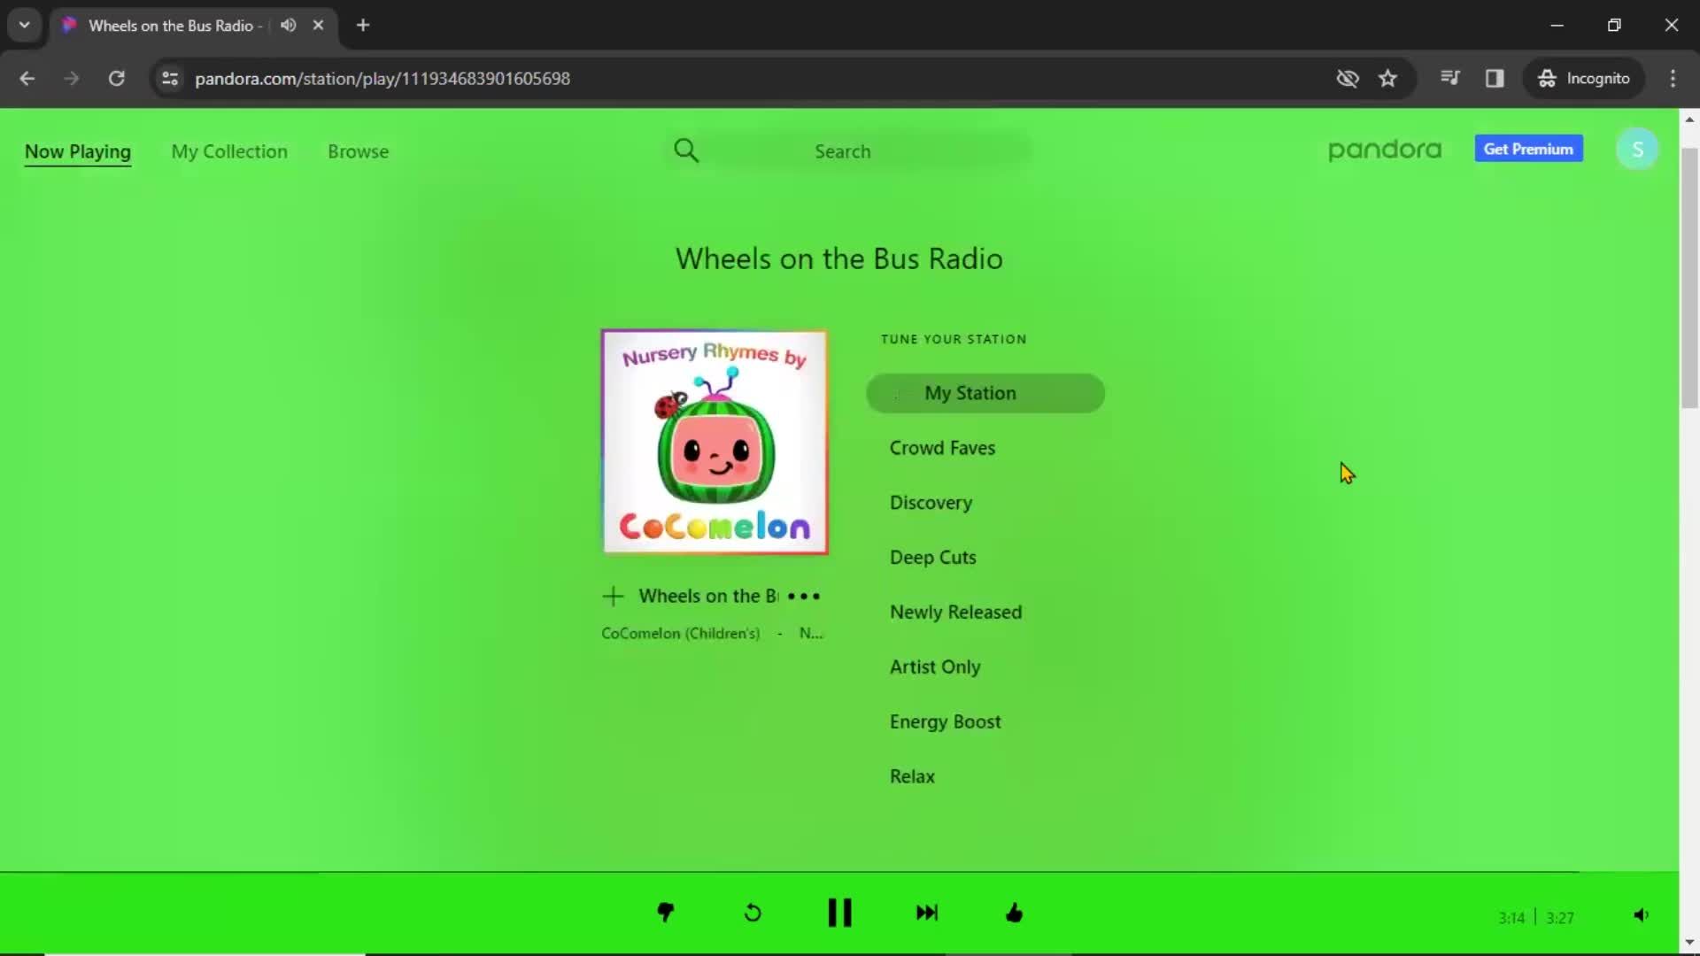Click the search input field
Image resolution: width=1700 pixels, height=956 pixels.
pyautogui.click(x=843, y=150)
